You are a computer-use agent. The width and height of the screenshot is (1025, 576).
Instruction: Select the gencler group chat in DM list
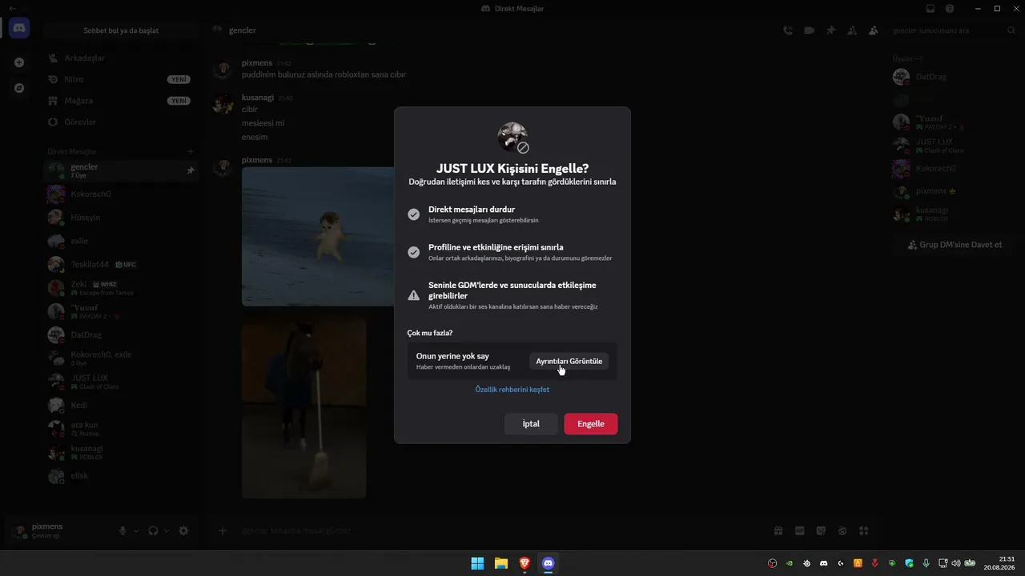(121, 170)
